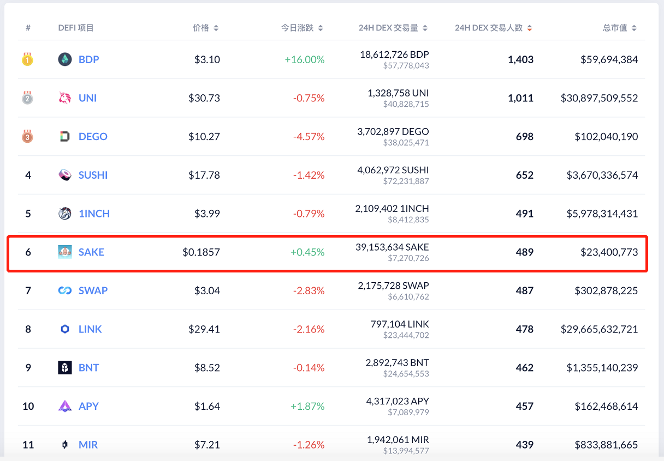Click the BNT token logo icon
Image resolution: width=664 pixels, height=461 pixels.
(65, 368)
